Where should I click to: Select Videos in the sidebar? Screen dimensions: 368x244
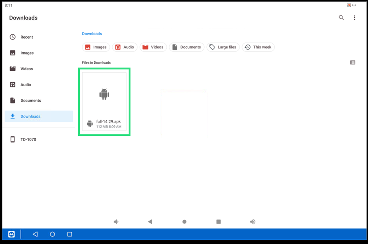[x=39, y=69]
